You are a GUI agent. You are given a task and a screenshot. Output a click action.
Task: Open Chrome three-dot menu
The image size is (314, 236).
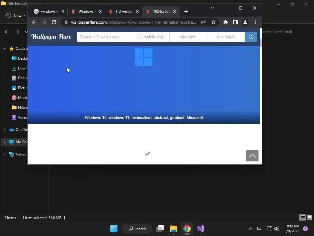[255, 22]
